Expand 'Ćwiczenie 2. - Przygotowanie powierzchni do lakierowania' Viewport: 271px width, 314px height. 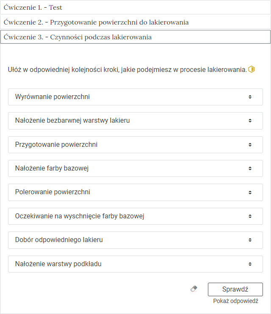point(135,22)
